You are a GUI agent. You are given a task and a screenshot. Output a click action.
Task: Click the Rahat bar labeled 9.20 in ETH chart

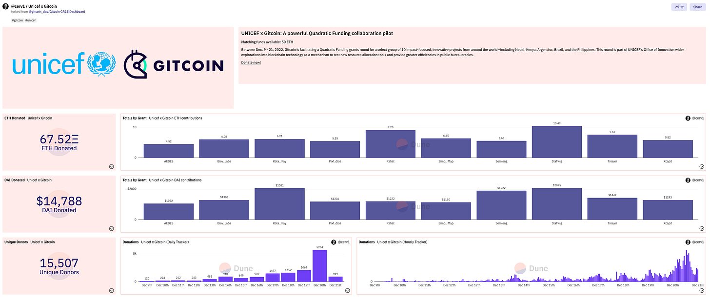(x=391, y=144)
